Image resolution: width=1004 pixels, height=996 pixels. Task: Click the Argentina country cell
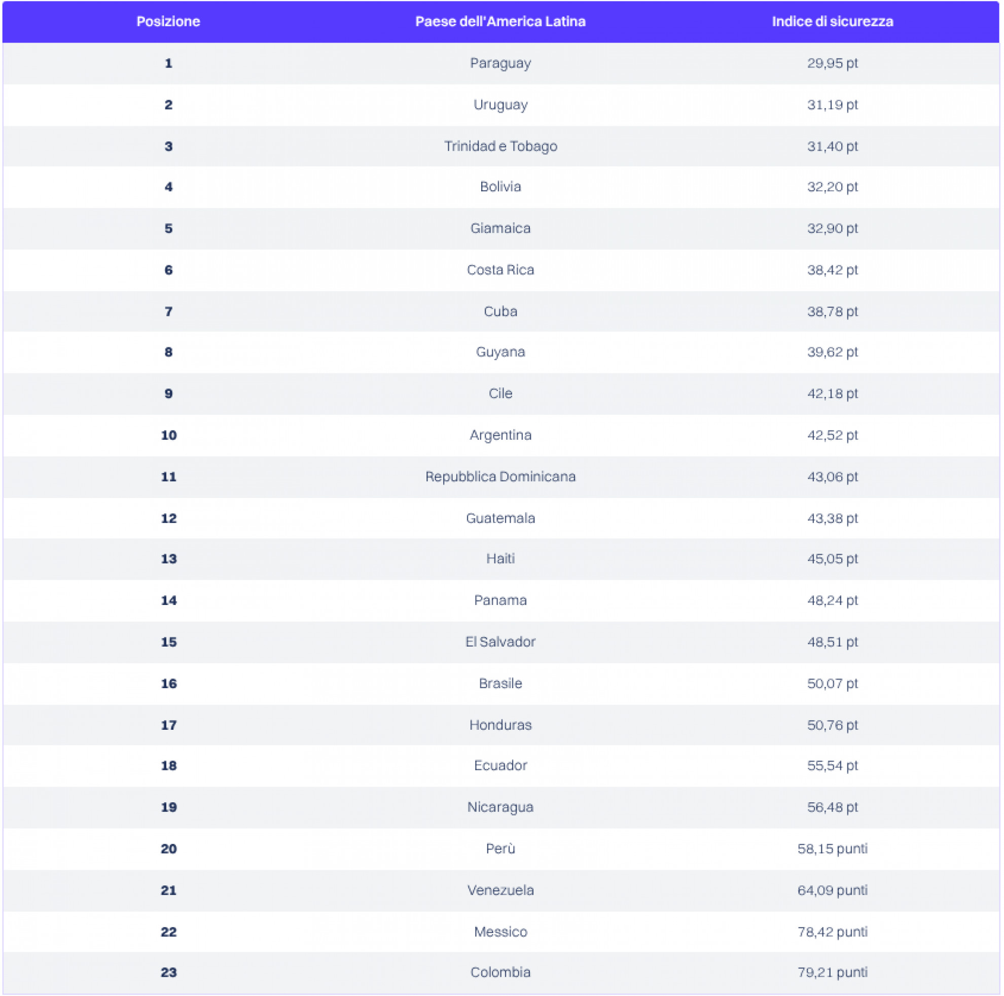[500, 435]
